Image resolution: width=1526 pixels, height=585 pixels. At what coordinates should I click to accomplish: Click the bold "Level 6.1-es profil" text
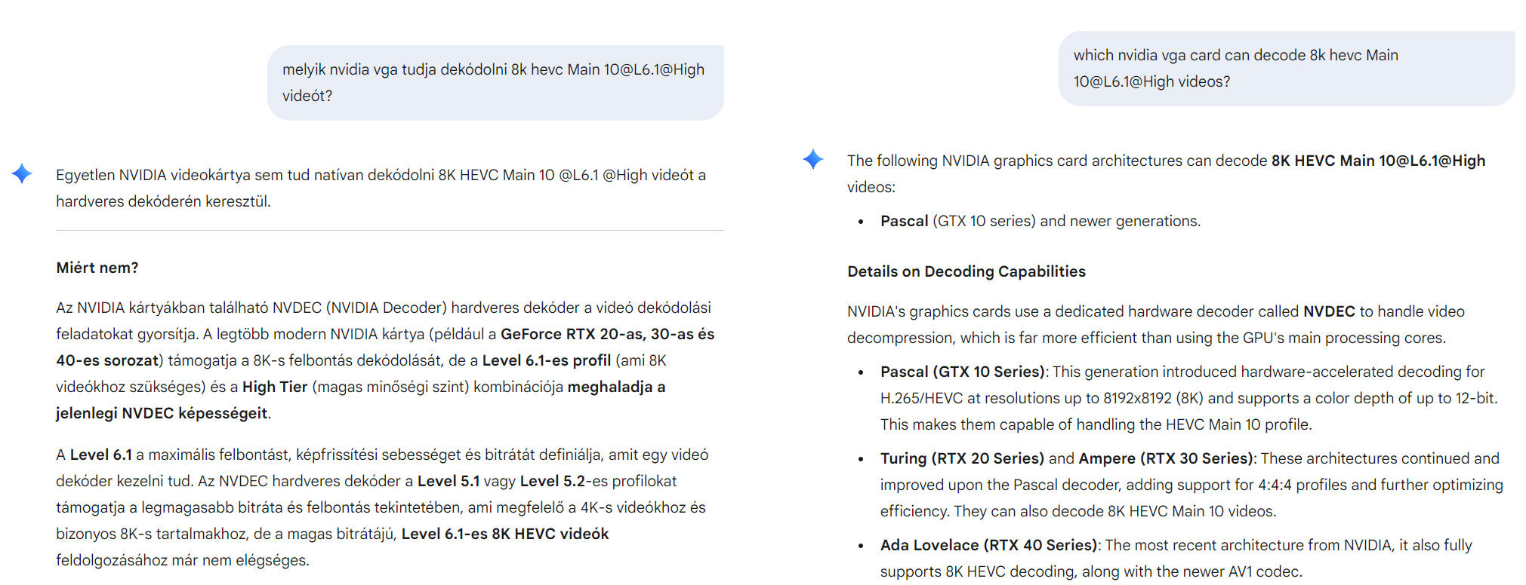pyautogui.click(x=546, y=360)
